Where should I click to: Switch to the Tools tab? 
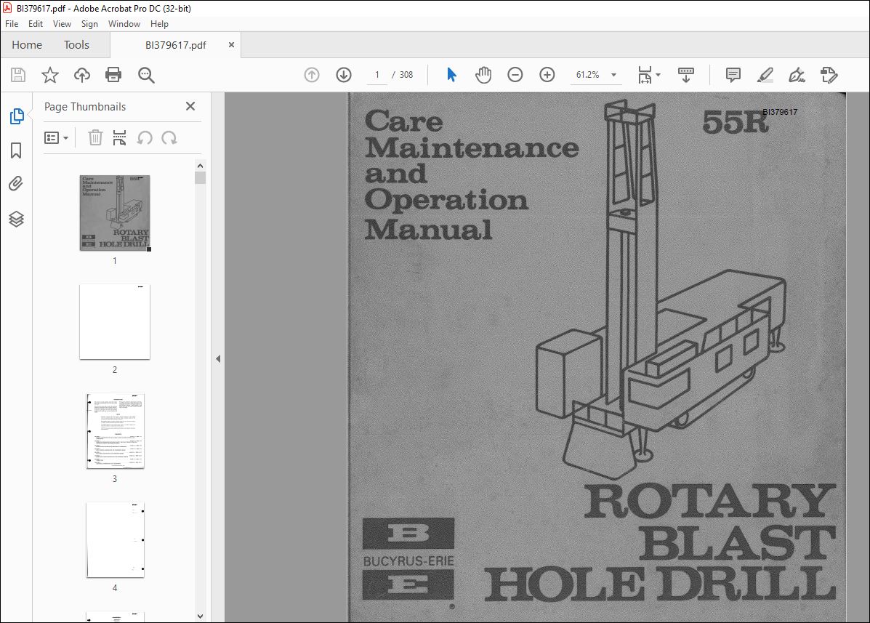pos(76,45)
